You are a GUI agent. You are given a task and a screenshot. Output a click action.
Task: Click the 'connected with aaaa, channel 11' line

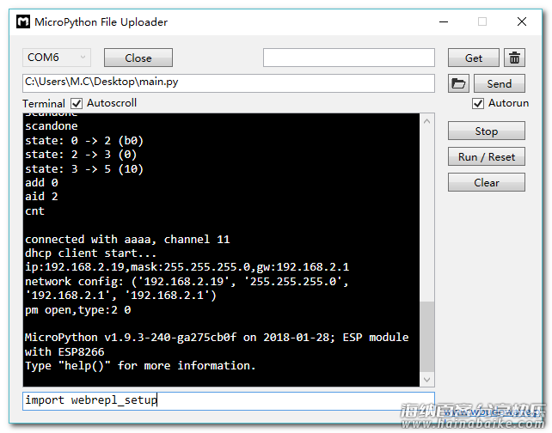(127, 240)
